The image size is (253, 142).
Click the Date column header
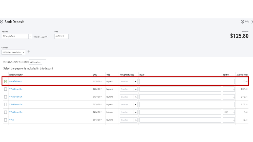coord(95,75)
